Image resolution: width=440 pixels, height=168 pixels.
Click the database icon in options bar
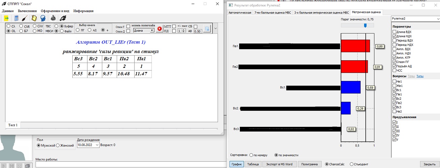pos(207,29)
